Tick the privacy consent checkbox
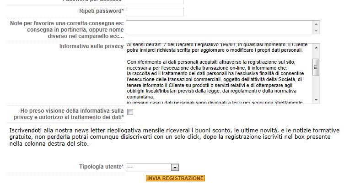 point(130,112)
